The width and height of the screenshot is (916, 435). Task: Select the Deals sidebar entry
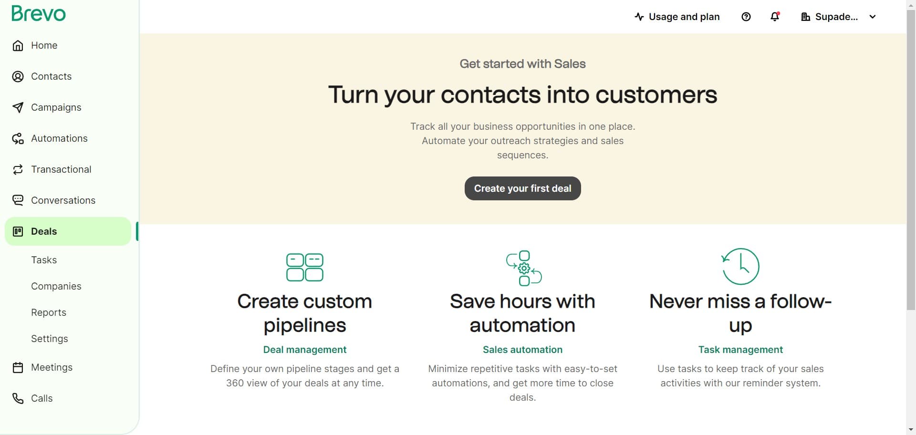[43, 231]
